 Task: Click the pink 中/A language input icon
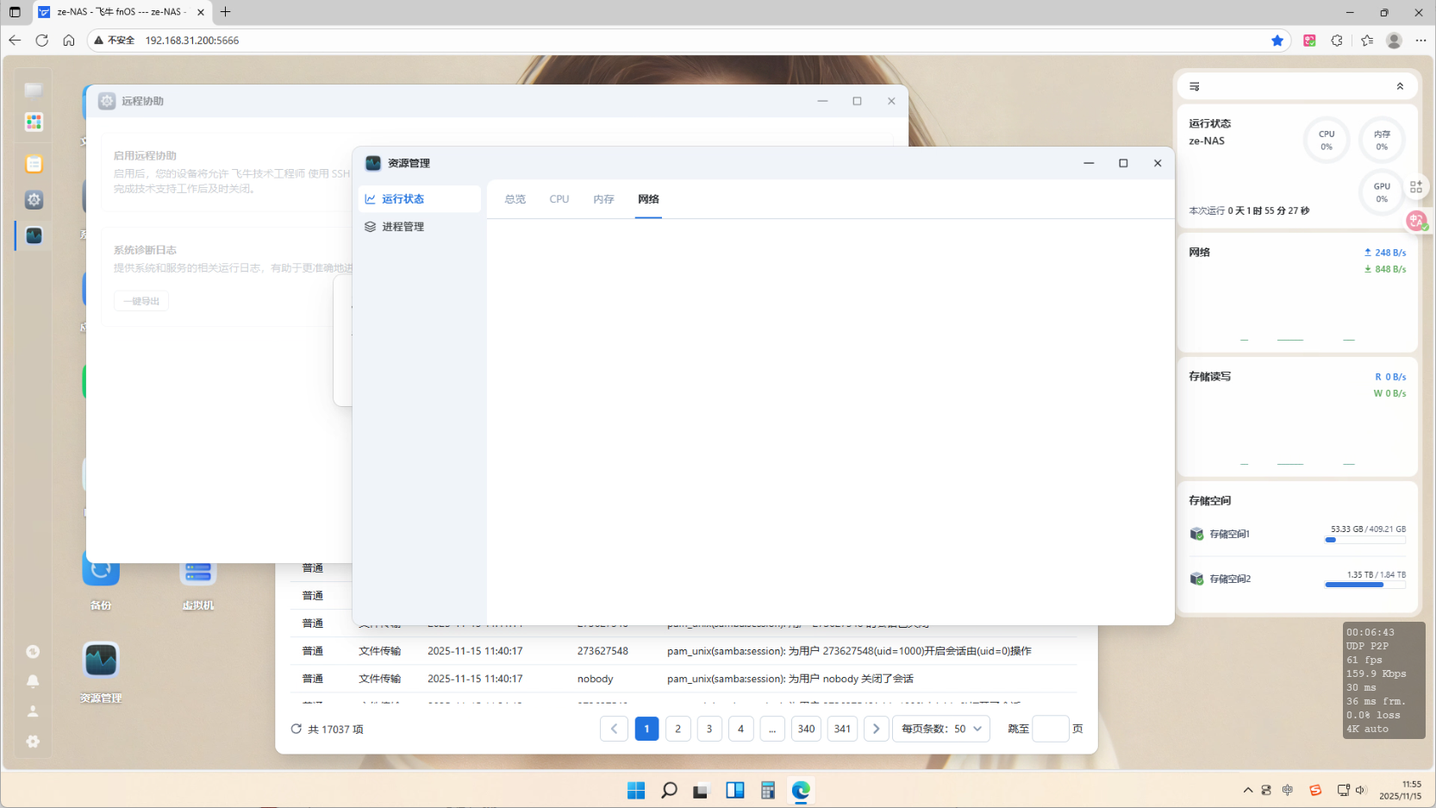1416,221
